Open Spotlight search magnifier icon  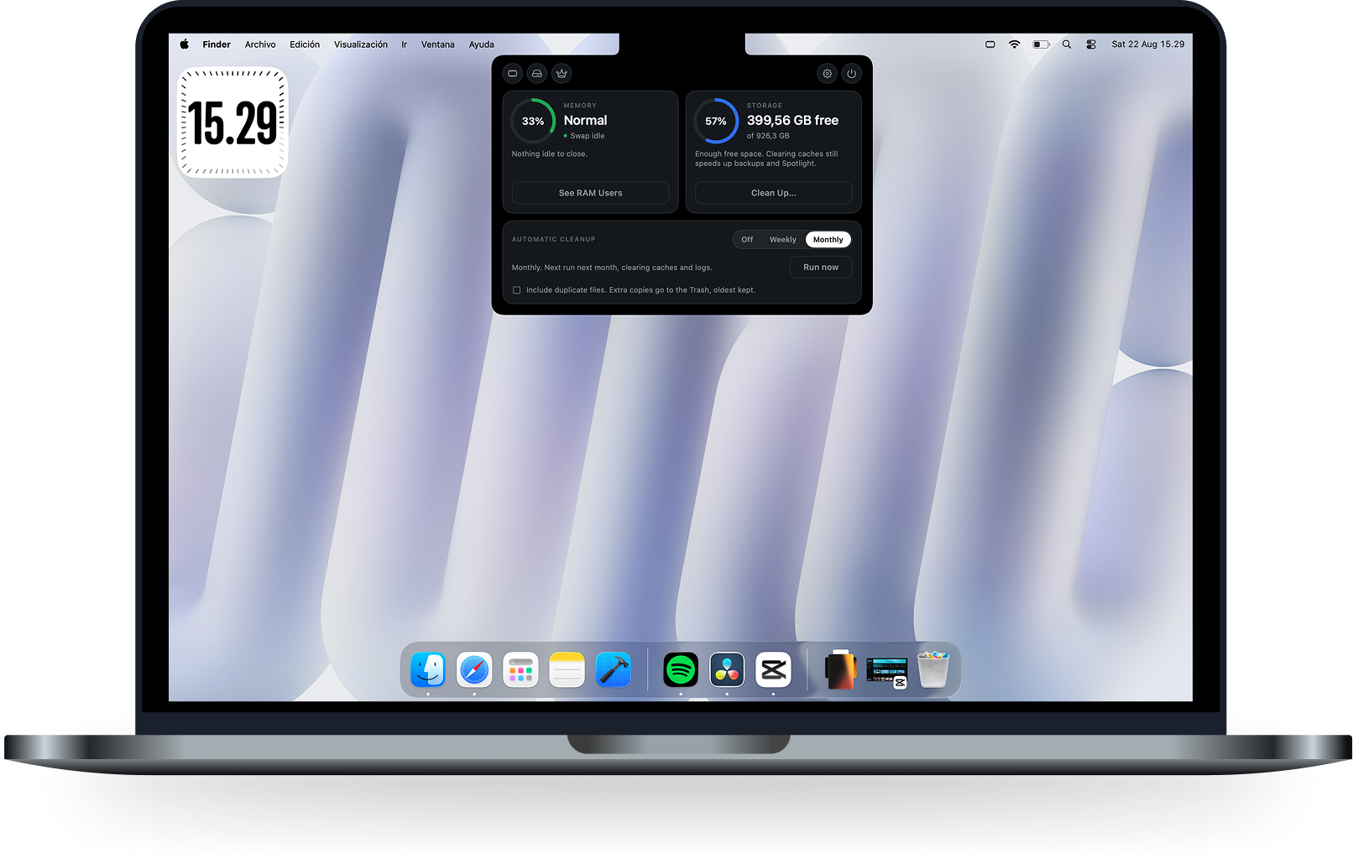coord(1067,44)
